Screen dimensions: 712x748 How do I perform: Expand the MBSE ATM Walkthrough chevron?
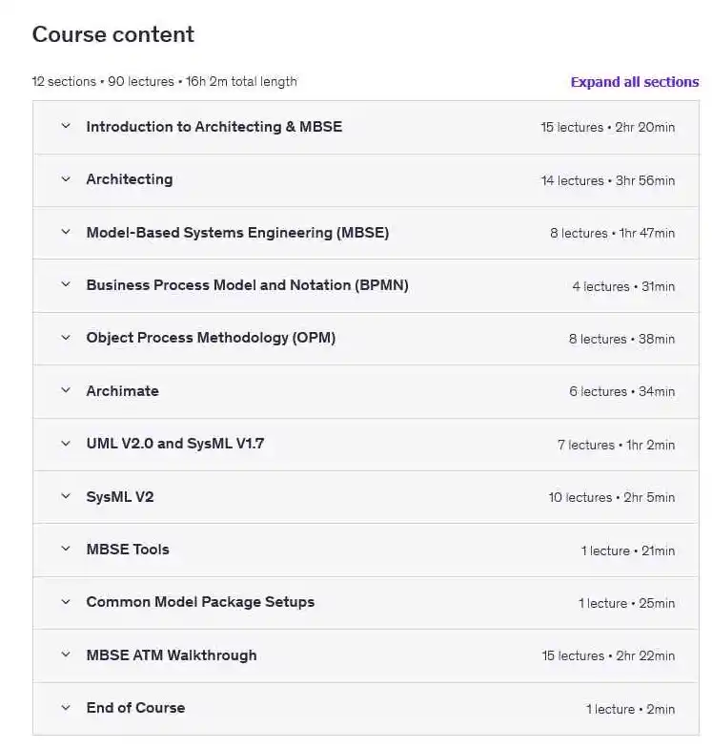tap(66, 655)
